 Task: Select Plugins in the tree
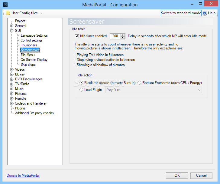20,108
